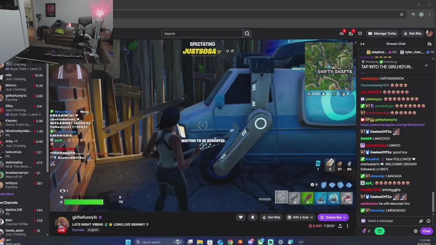Collapse the Stream Chat panel

(362, 44)
